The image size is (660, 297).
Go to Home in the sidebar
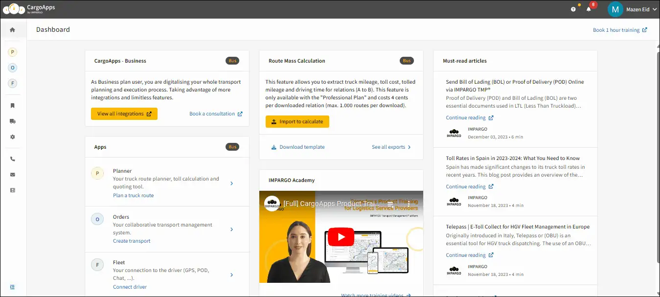(13, 30)
